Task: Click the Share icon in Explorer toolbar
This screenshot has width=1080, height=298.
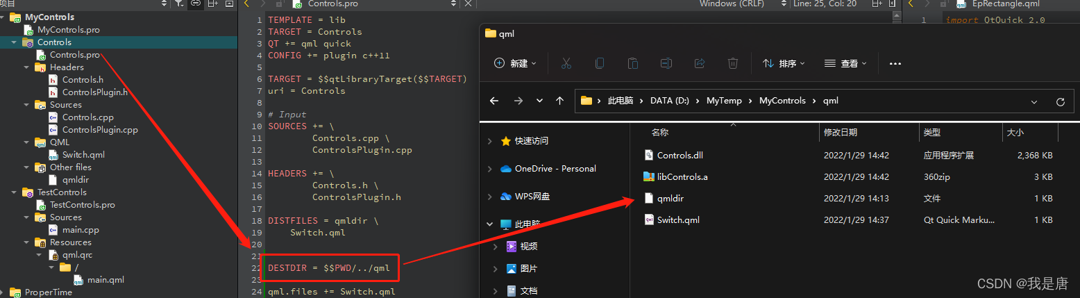Action: pyautogui.click(x=699, y=63)
